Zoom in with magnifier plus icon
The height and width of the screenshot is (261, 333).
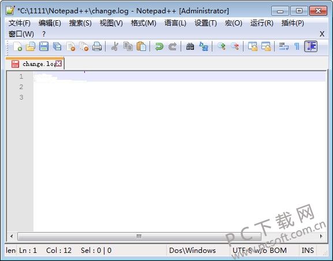tap(221, 46)
